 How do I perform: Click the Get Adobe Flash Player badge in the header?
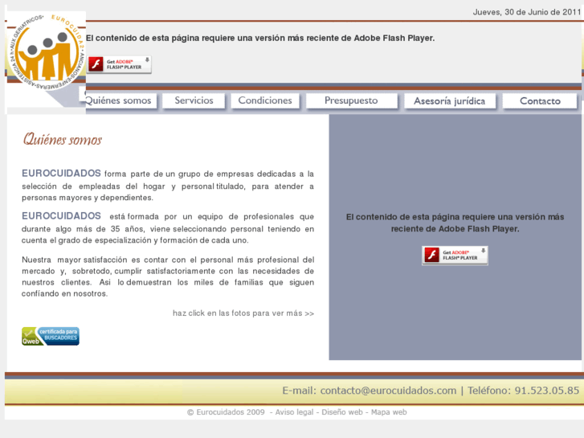pyautogui.click(x=120, y=64)
